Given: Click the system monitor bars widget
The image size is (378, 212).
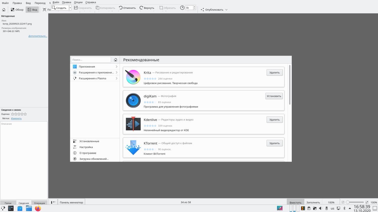Looking at the screenshot, I should (294, 208).
